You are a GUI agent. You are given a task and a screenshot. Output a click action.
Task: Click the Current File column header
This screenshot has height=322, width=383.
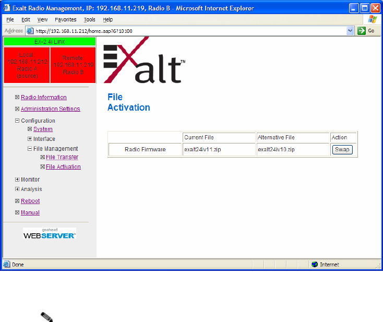pos(219,137)
